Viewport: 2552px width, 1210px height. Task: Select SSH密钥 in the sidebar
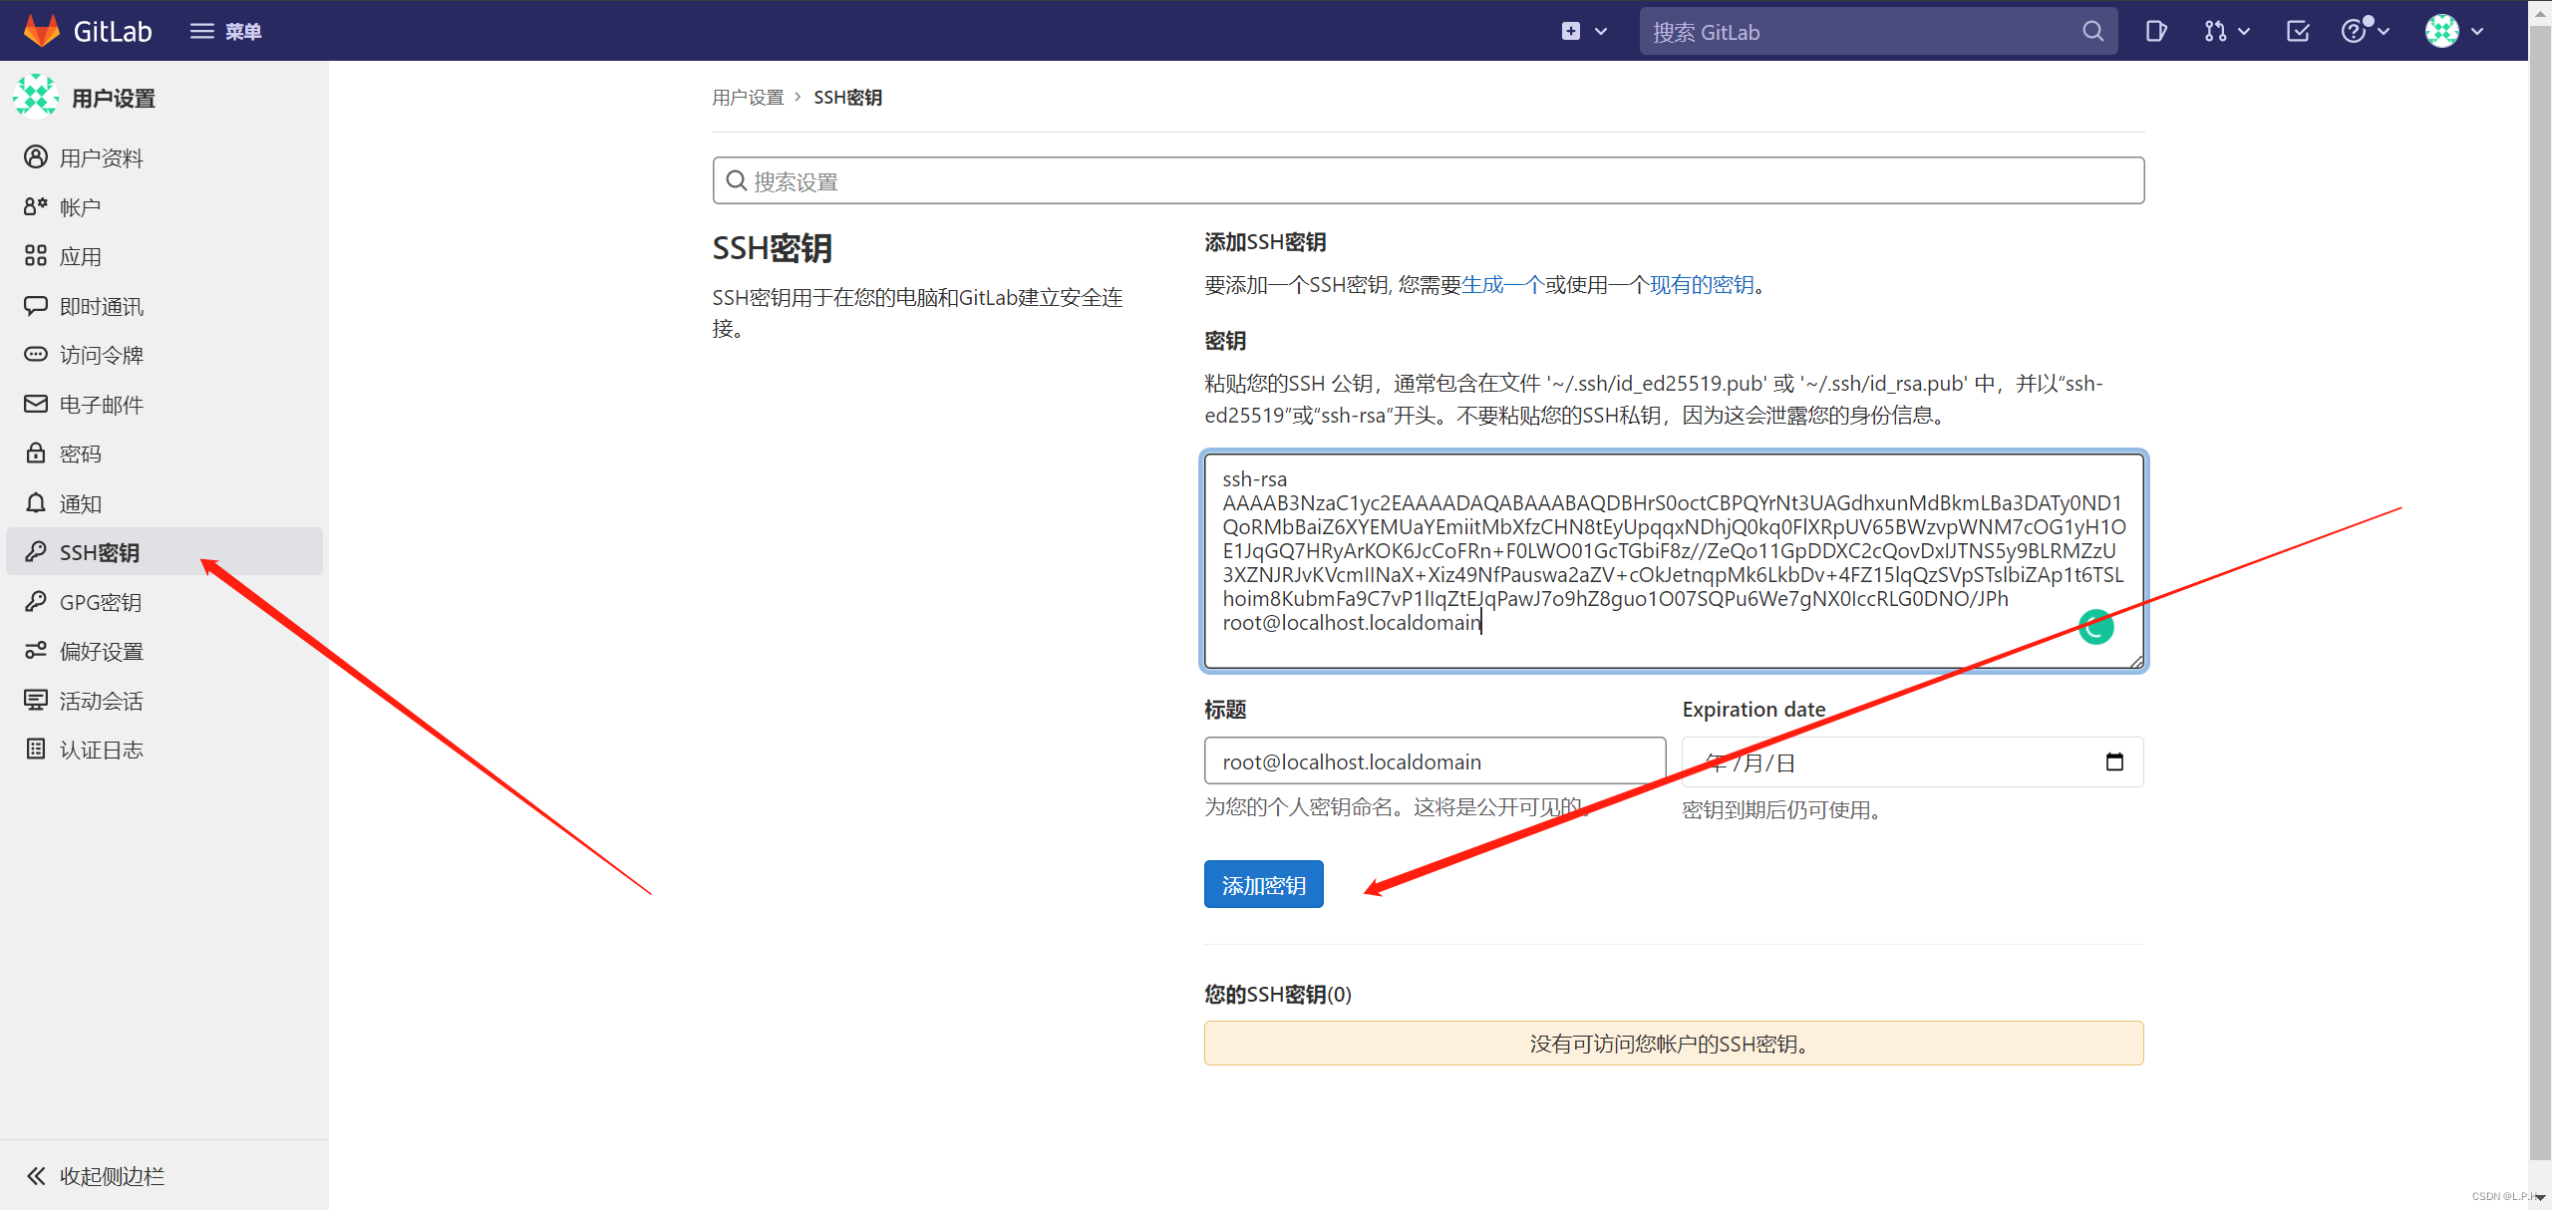tap(164, 552)
